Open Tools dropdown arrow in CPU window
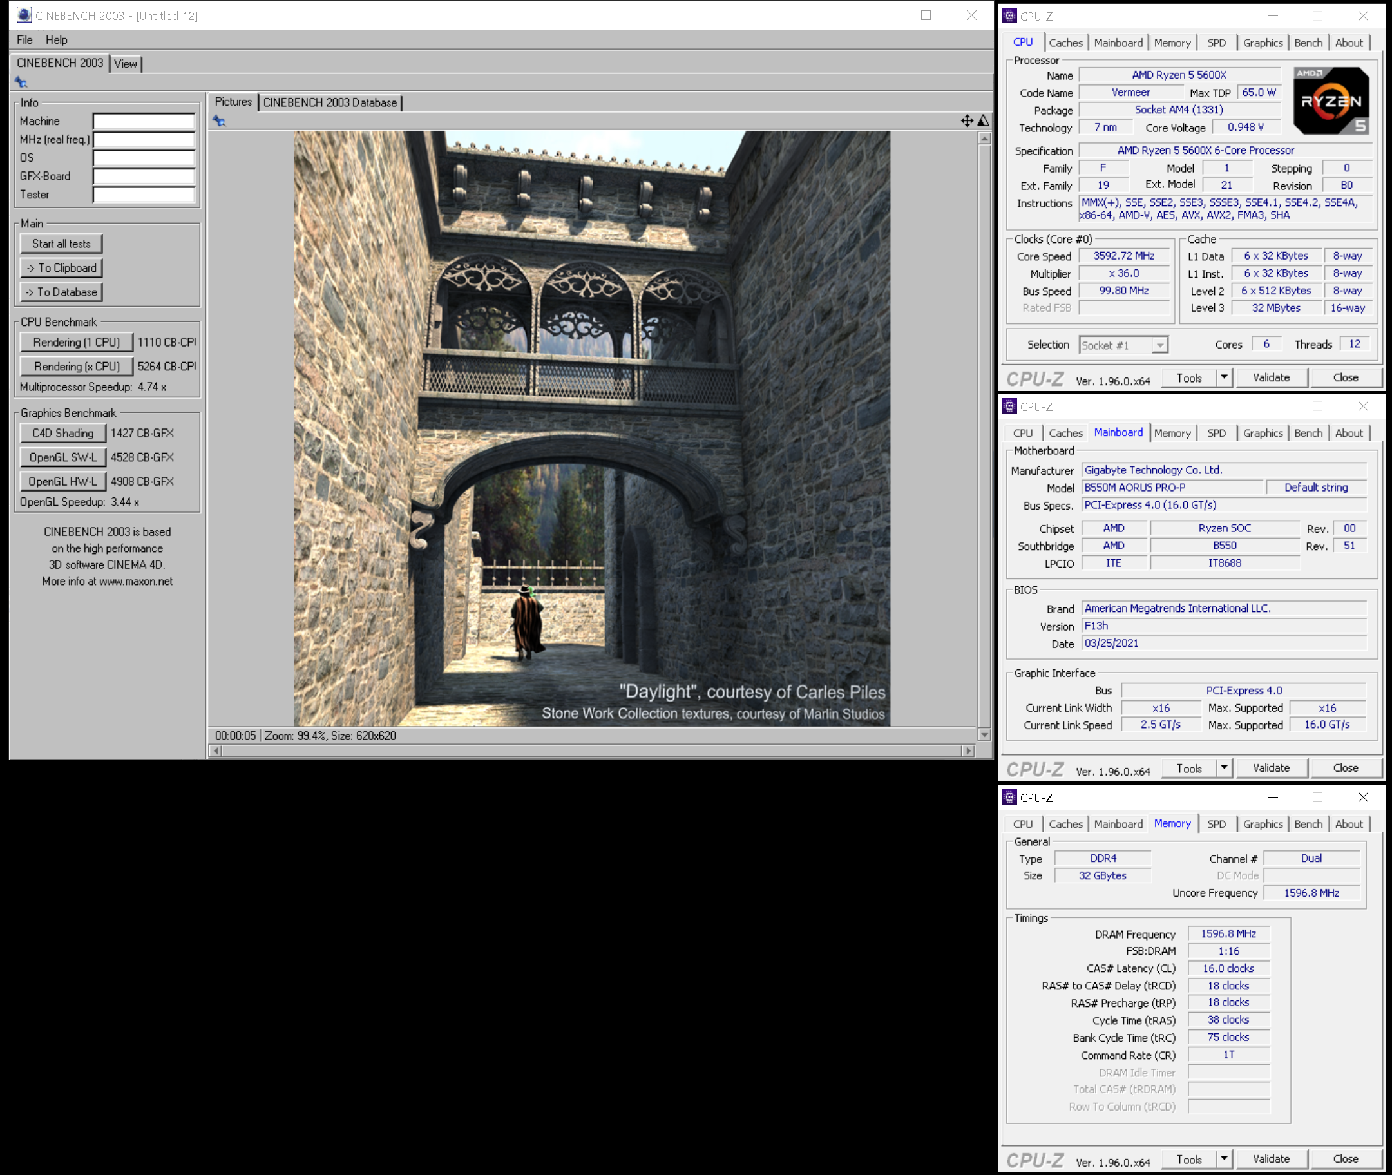Image resolution: width=1392 pixels, height=1175 pixels. pos(1224,377)
